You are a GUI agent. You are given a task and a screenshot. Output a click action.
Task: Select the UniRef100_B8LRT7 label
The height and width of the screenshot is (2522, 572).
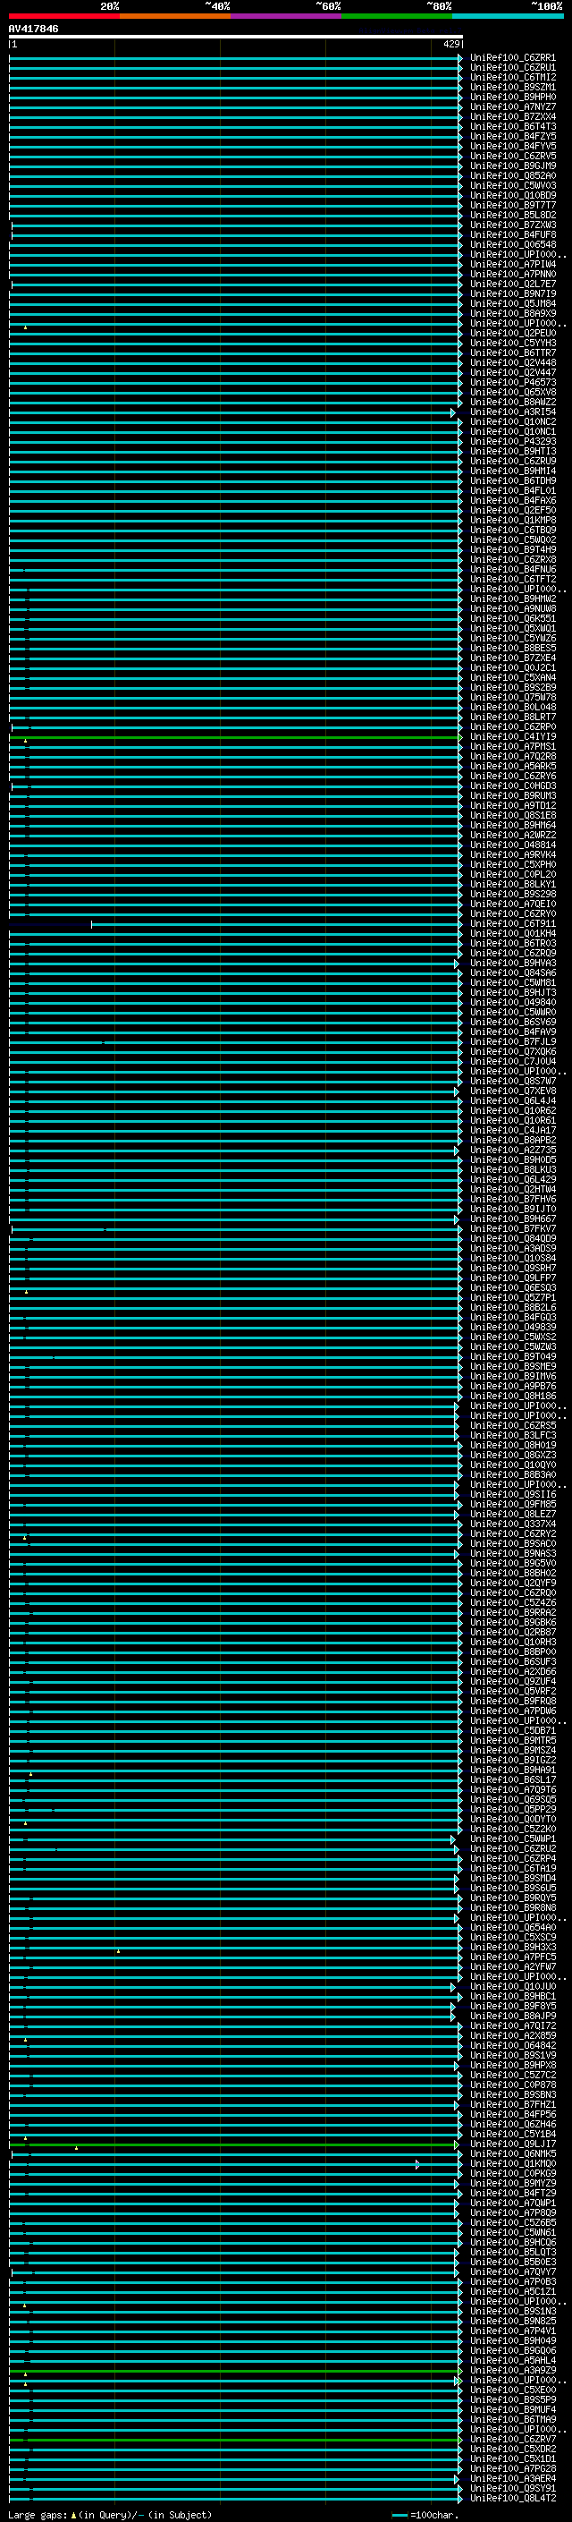(x=512, y=717)
